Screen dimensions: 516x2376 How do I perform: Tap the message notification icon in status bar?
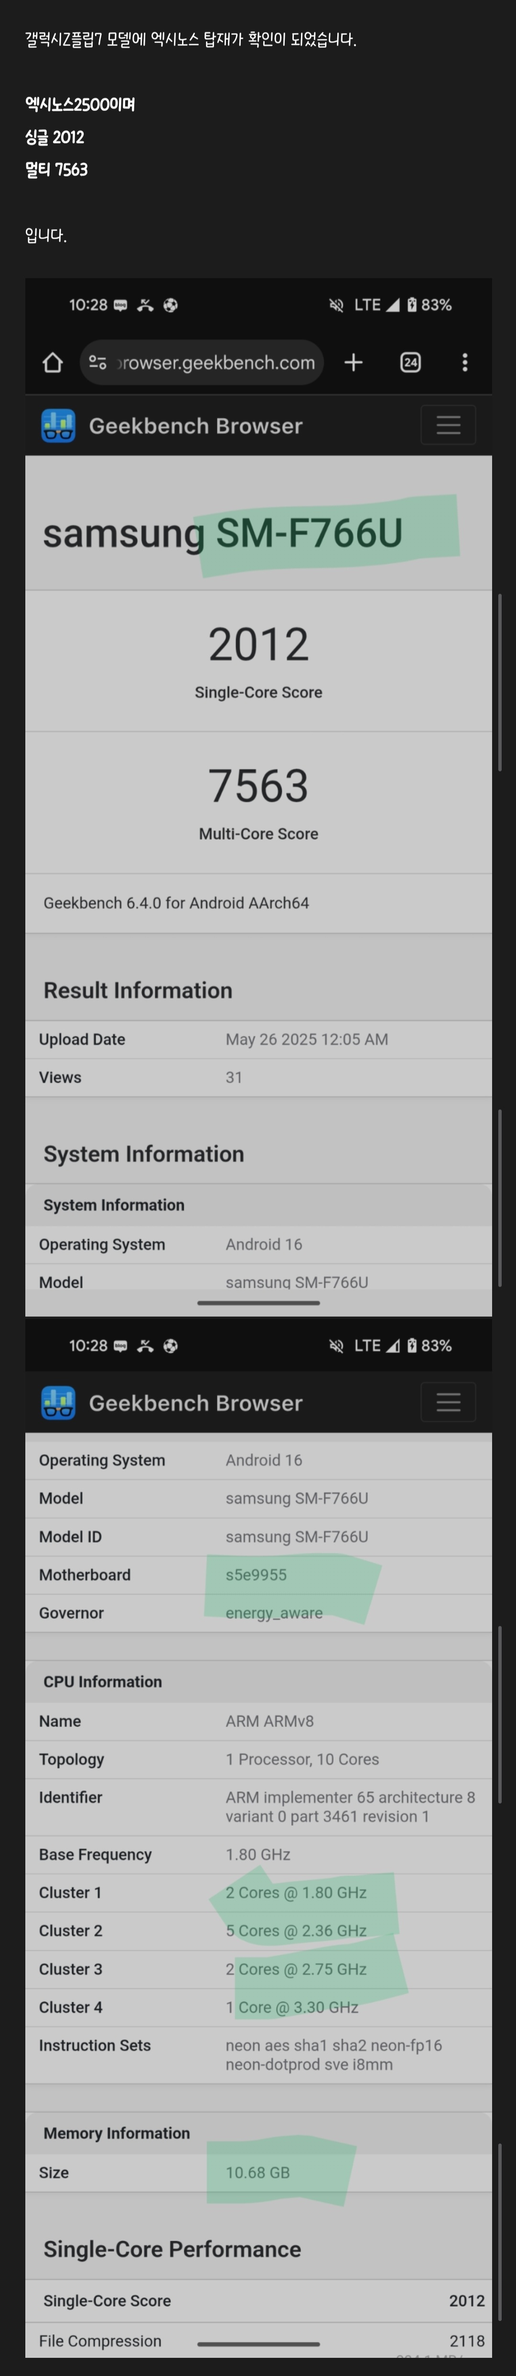point(120,305)
